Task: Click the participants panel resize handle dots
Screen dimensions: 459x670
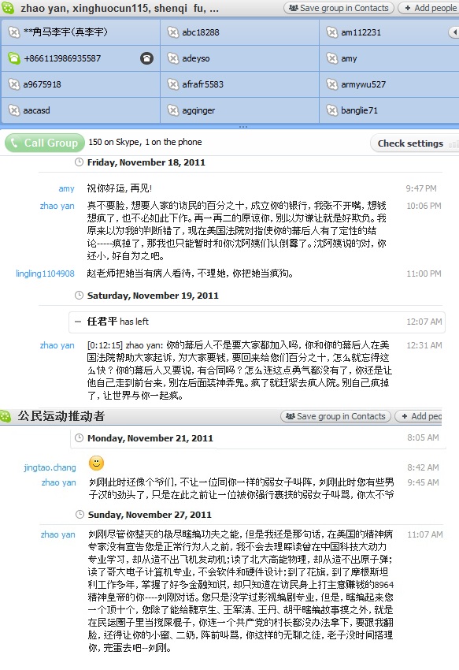Action: (243, 127)
